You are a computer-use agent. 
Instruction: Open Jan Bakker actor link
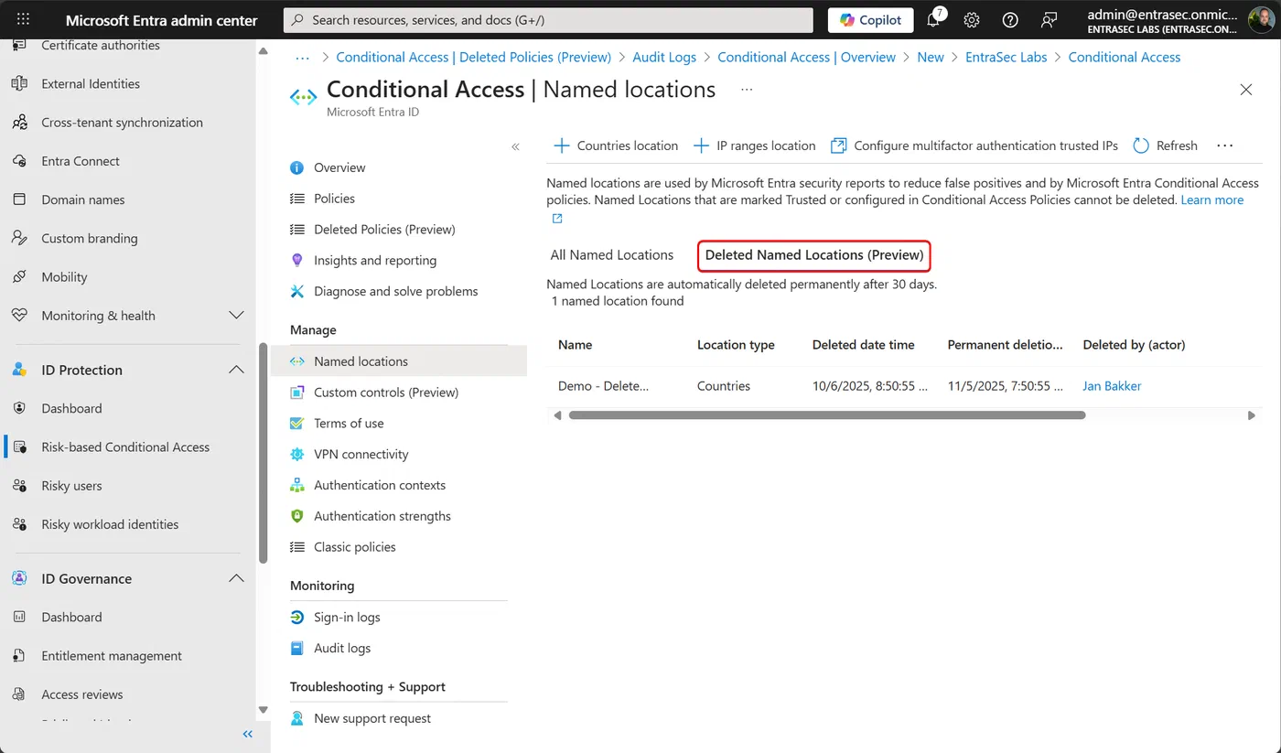click(x=1112, y=386)
